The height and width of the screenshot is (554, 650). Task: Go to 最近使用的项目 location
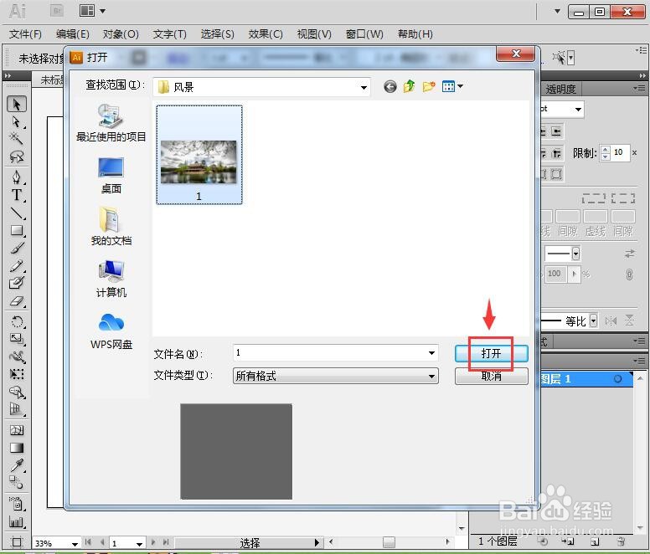111,123
